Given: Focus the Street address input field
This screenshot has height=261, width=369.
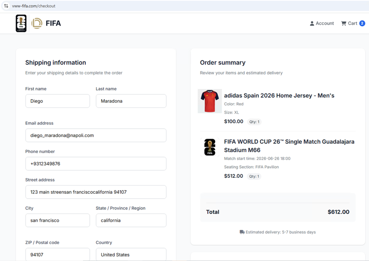Looking at the screenshot, I should (96, 192).
